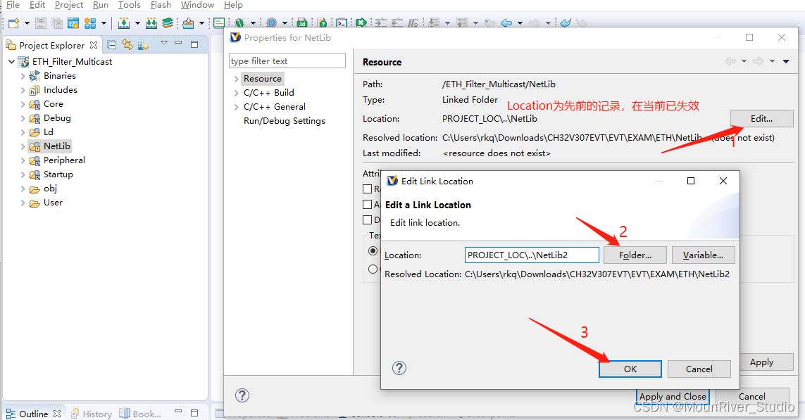Click the Folder... button
805x420 pixels.
[635, 255]
